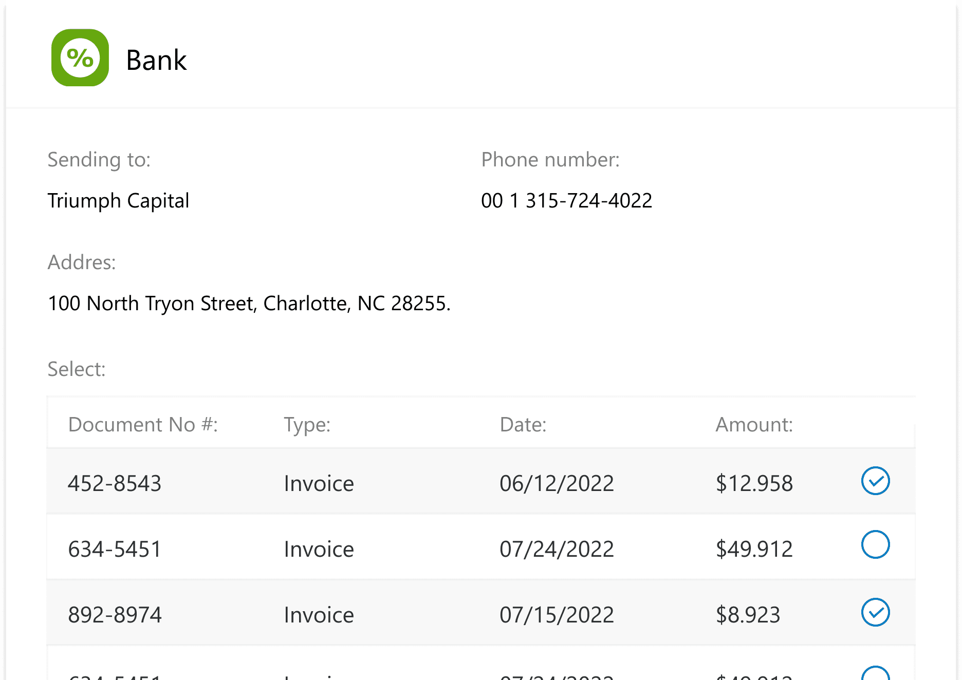962x680 pixels.
Task: Click the checkmark icon next to invoice 892-8974
Action: (x=875, y=612)
